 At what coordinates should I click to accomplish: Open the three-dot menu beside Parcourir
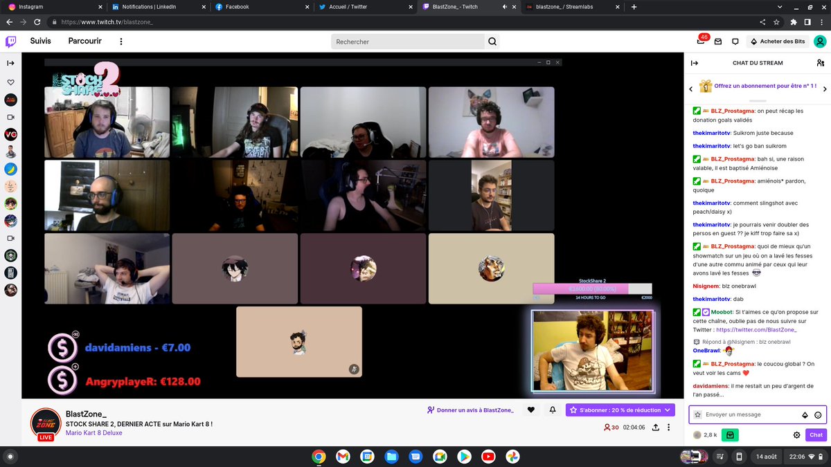tap(121, 42)
